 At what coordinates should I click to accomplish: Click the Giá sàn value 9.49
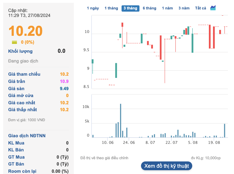click(64, 89)
